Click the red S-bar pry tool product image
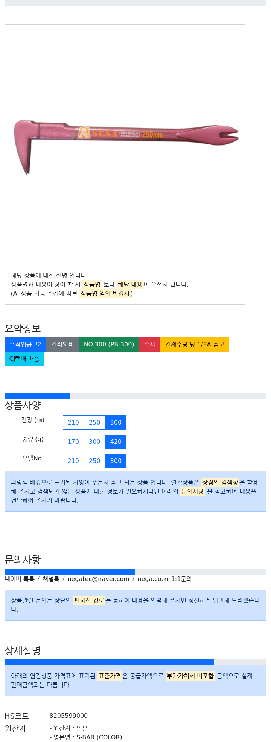Viewport: 271px width, 742px height. tap(126, 147)
